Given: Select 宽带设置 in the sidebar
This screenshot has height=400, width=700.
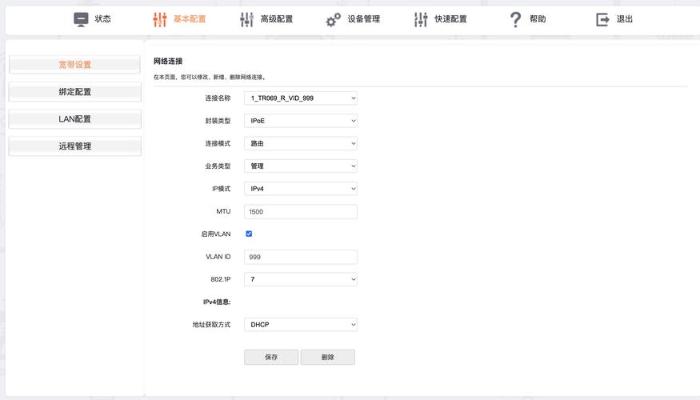Looking at the screenshot, I should 74,64.
